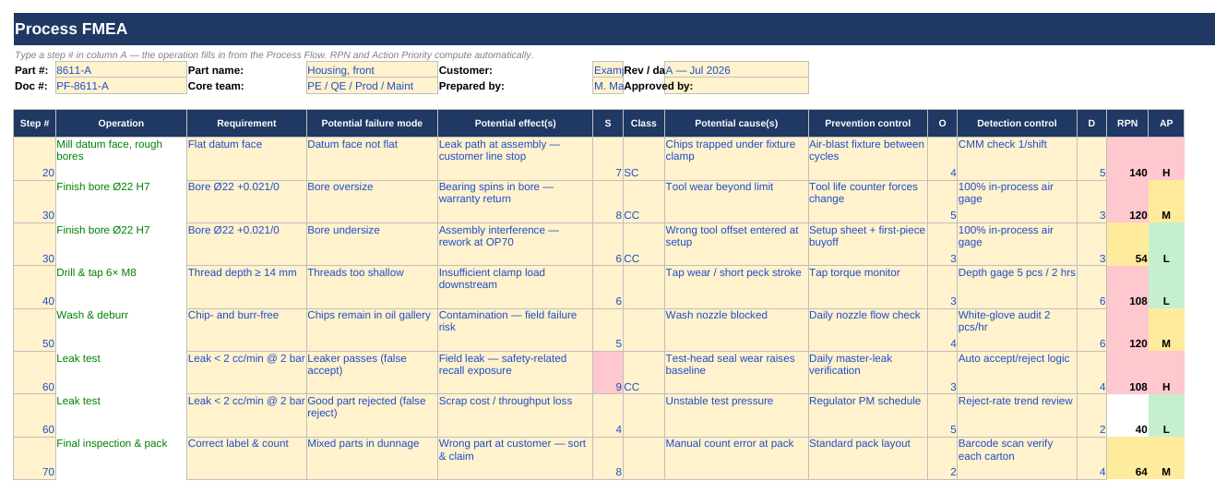The width and height of the screenshot is (1215, 493).
Task: Click 'Setup sheet + first-piece buyoff' cell
Action: [867, 245]
